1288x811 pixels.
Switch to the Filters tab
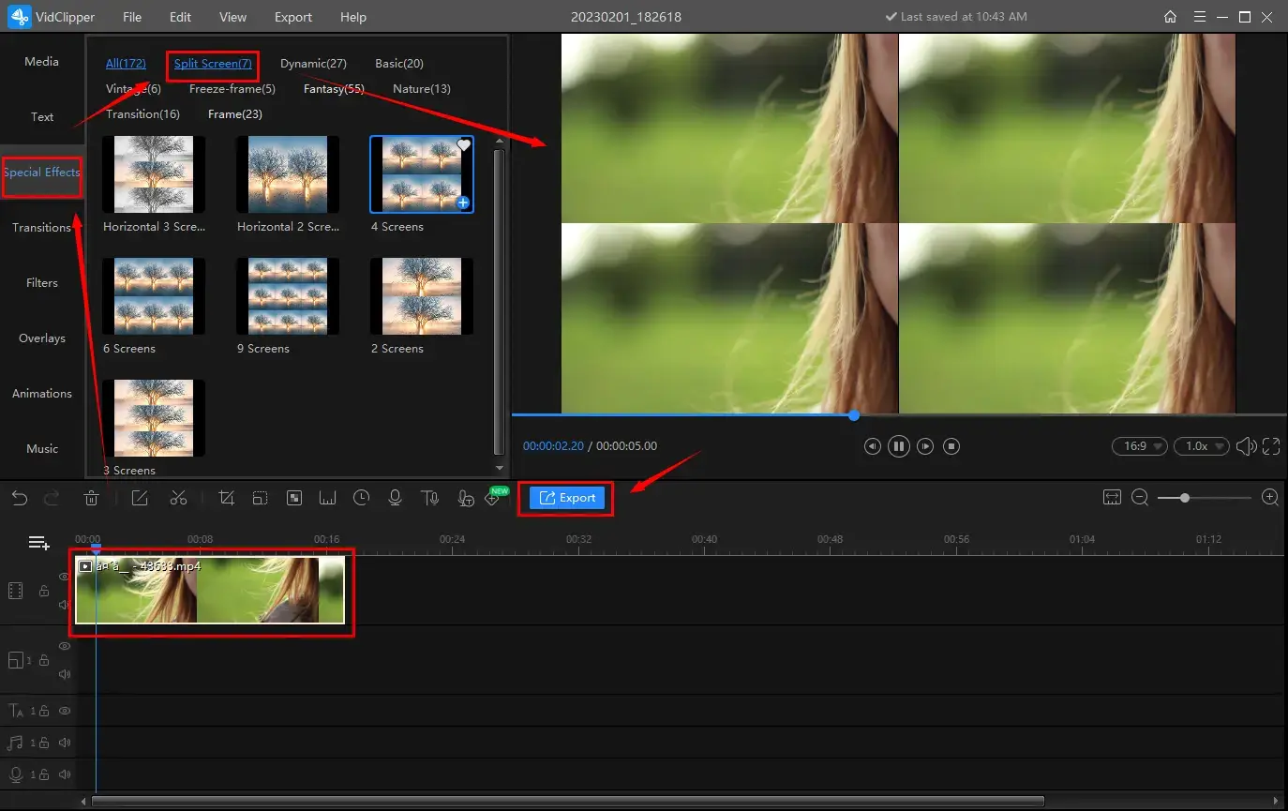42,282
